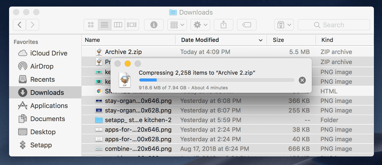Open the action gear menu
The height and width of the screenshot is (165, 382).
[x=200, y=24]
